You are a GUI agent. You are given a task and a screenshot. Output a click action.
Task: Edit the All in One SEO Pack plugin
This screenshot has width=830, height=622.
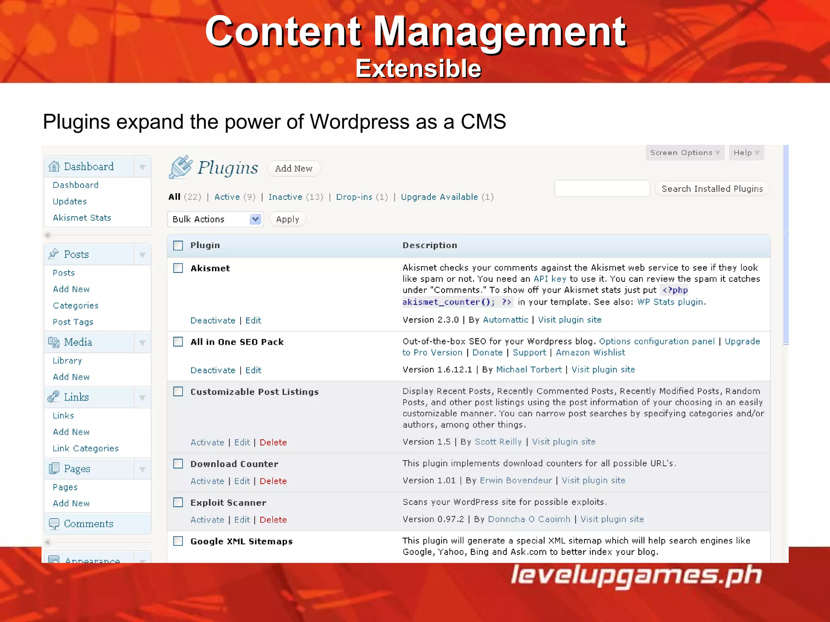[x=253, y=370]
